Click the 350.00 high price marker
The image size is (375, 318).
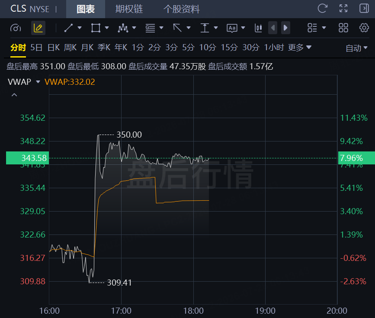coord(129,135)
